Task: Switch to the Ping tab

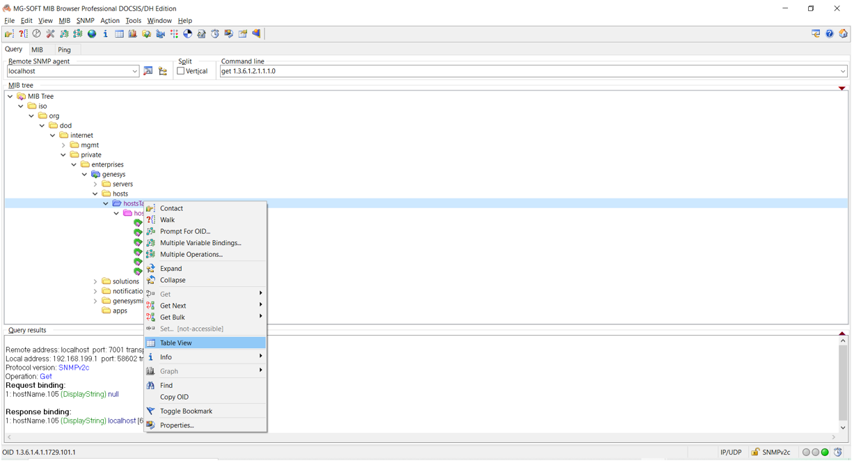Action: tap(64, 50)
